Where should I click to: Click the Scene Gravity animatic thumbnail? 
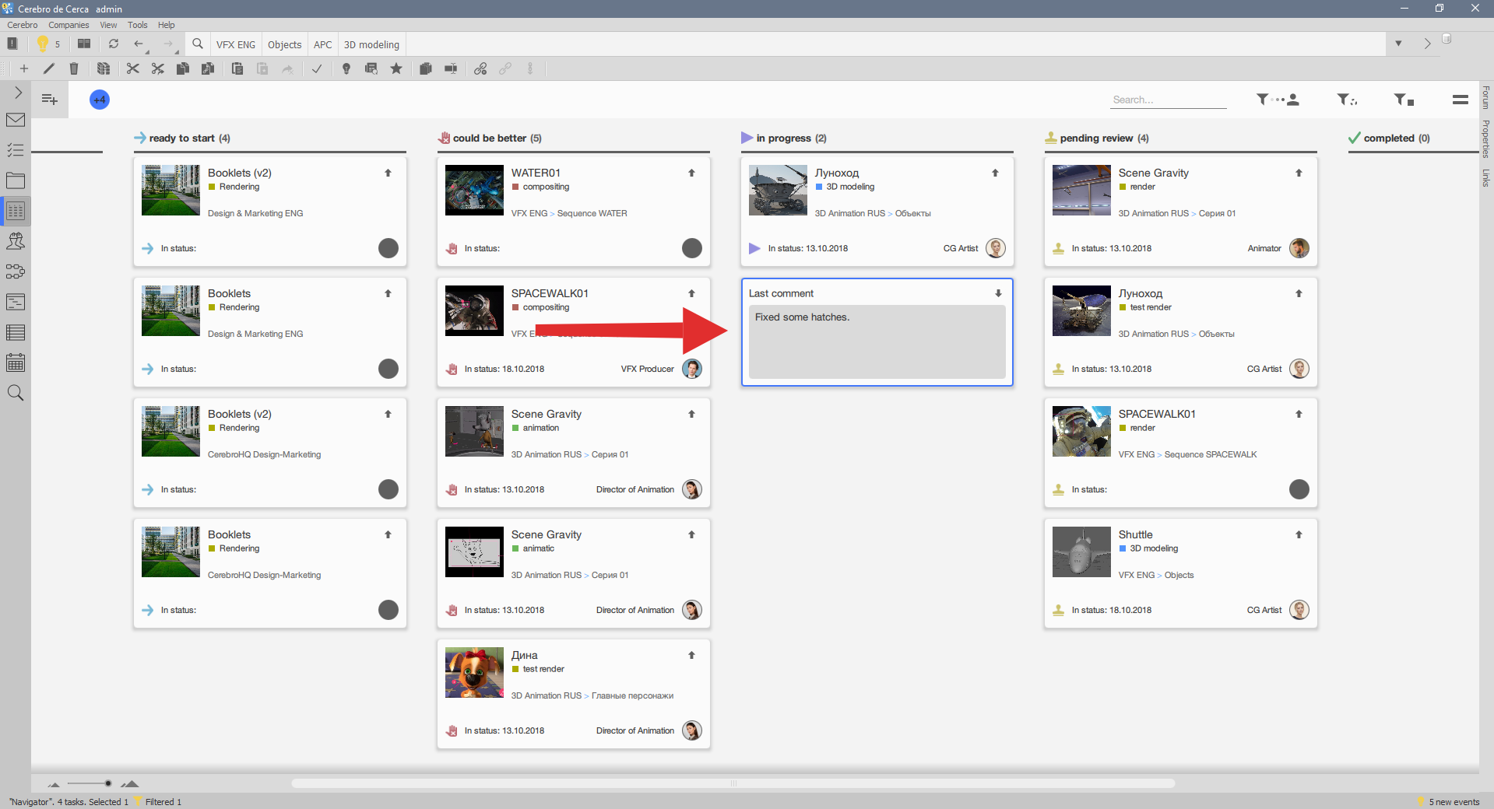pyautogui.click(x=474, y=552)
